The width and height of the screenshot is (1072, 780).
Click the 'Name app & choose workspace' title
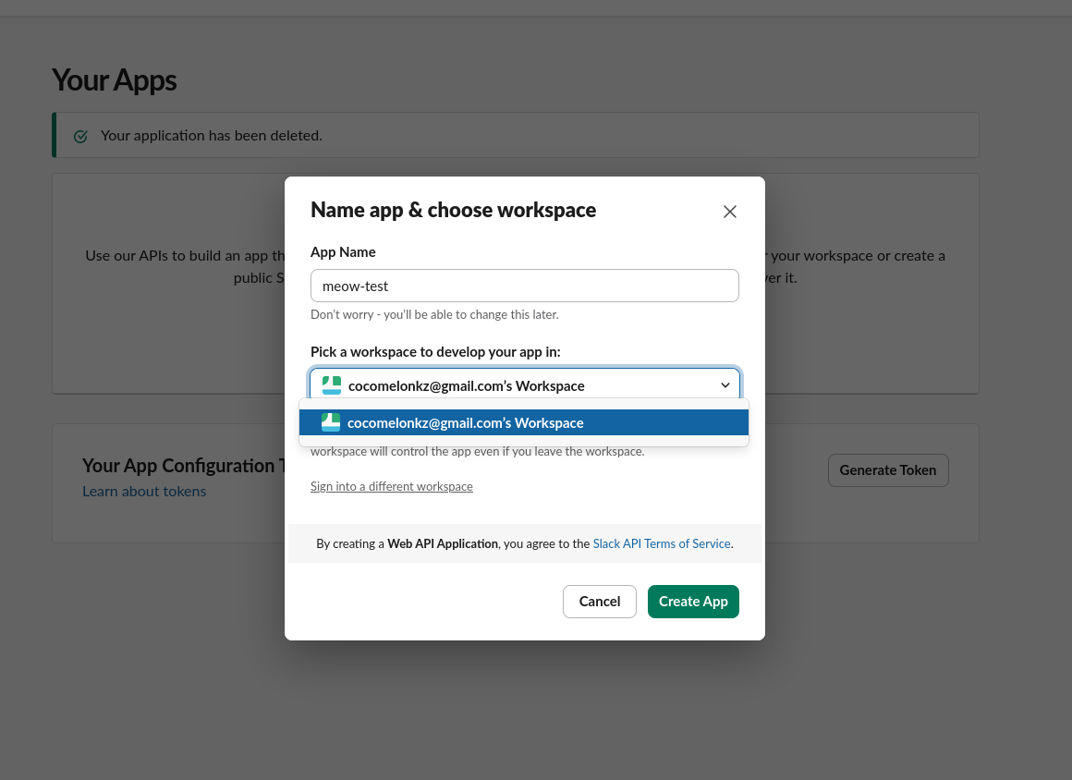coord(453,210)
